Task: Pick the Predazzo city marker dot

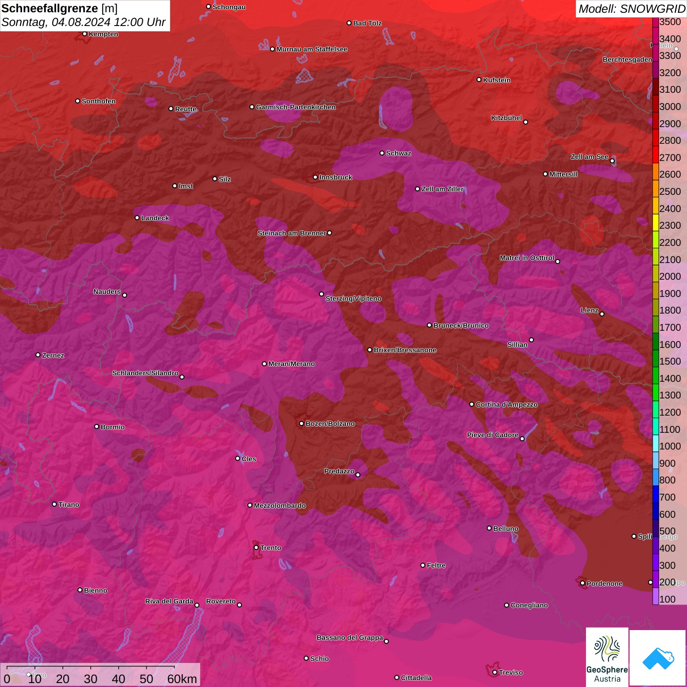Action: [358, 475]
